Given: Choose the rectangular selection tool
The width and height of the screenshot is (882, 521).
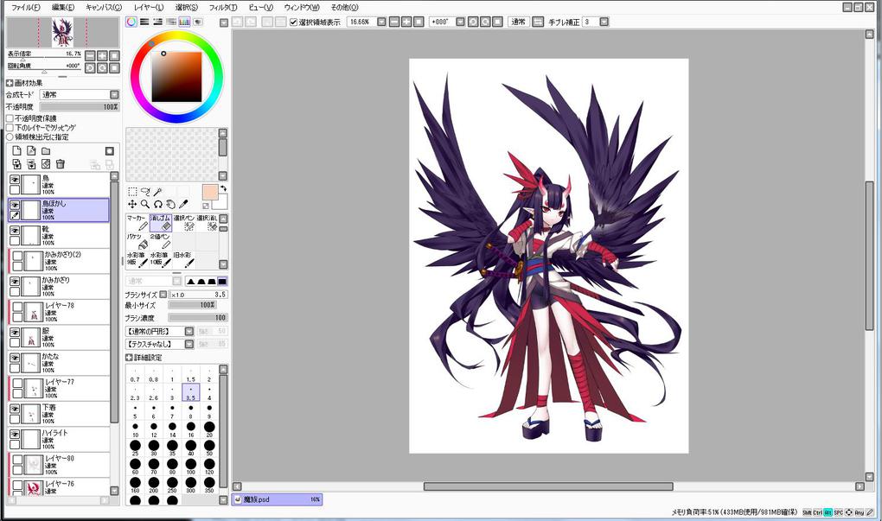Looking at the screenshot, I should 132,192.
